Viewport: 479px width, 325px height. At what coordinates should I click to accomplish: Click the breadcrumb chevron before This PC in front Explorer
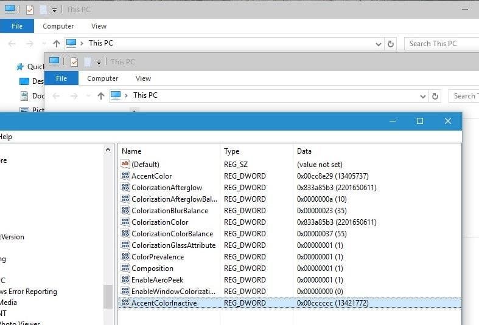[x=126, y=96]
